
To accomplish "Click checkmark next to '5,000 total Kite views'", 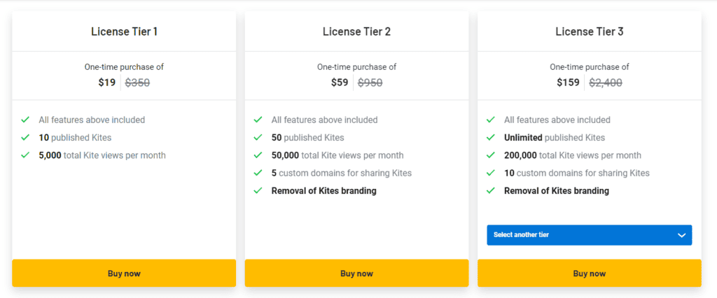I will pyautogui.click(x=25, y=155).
